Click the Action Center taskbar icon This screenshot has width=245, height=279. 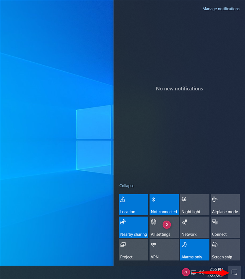click(234, 272)
